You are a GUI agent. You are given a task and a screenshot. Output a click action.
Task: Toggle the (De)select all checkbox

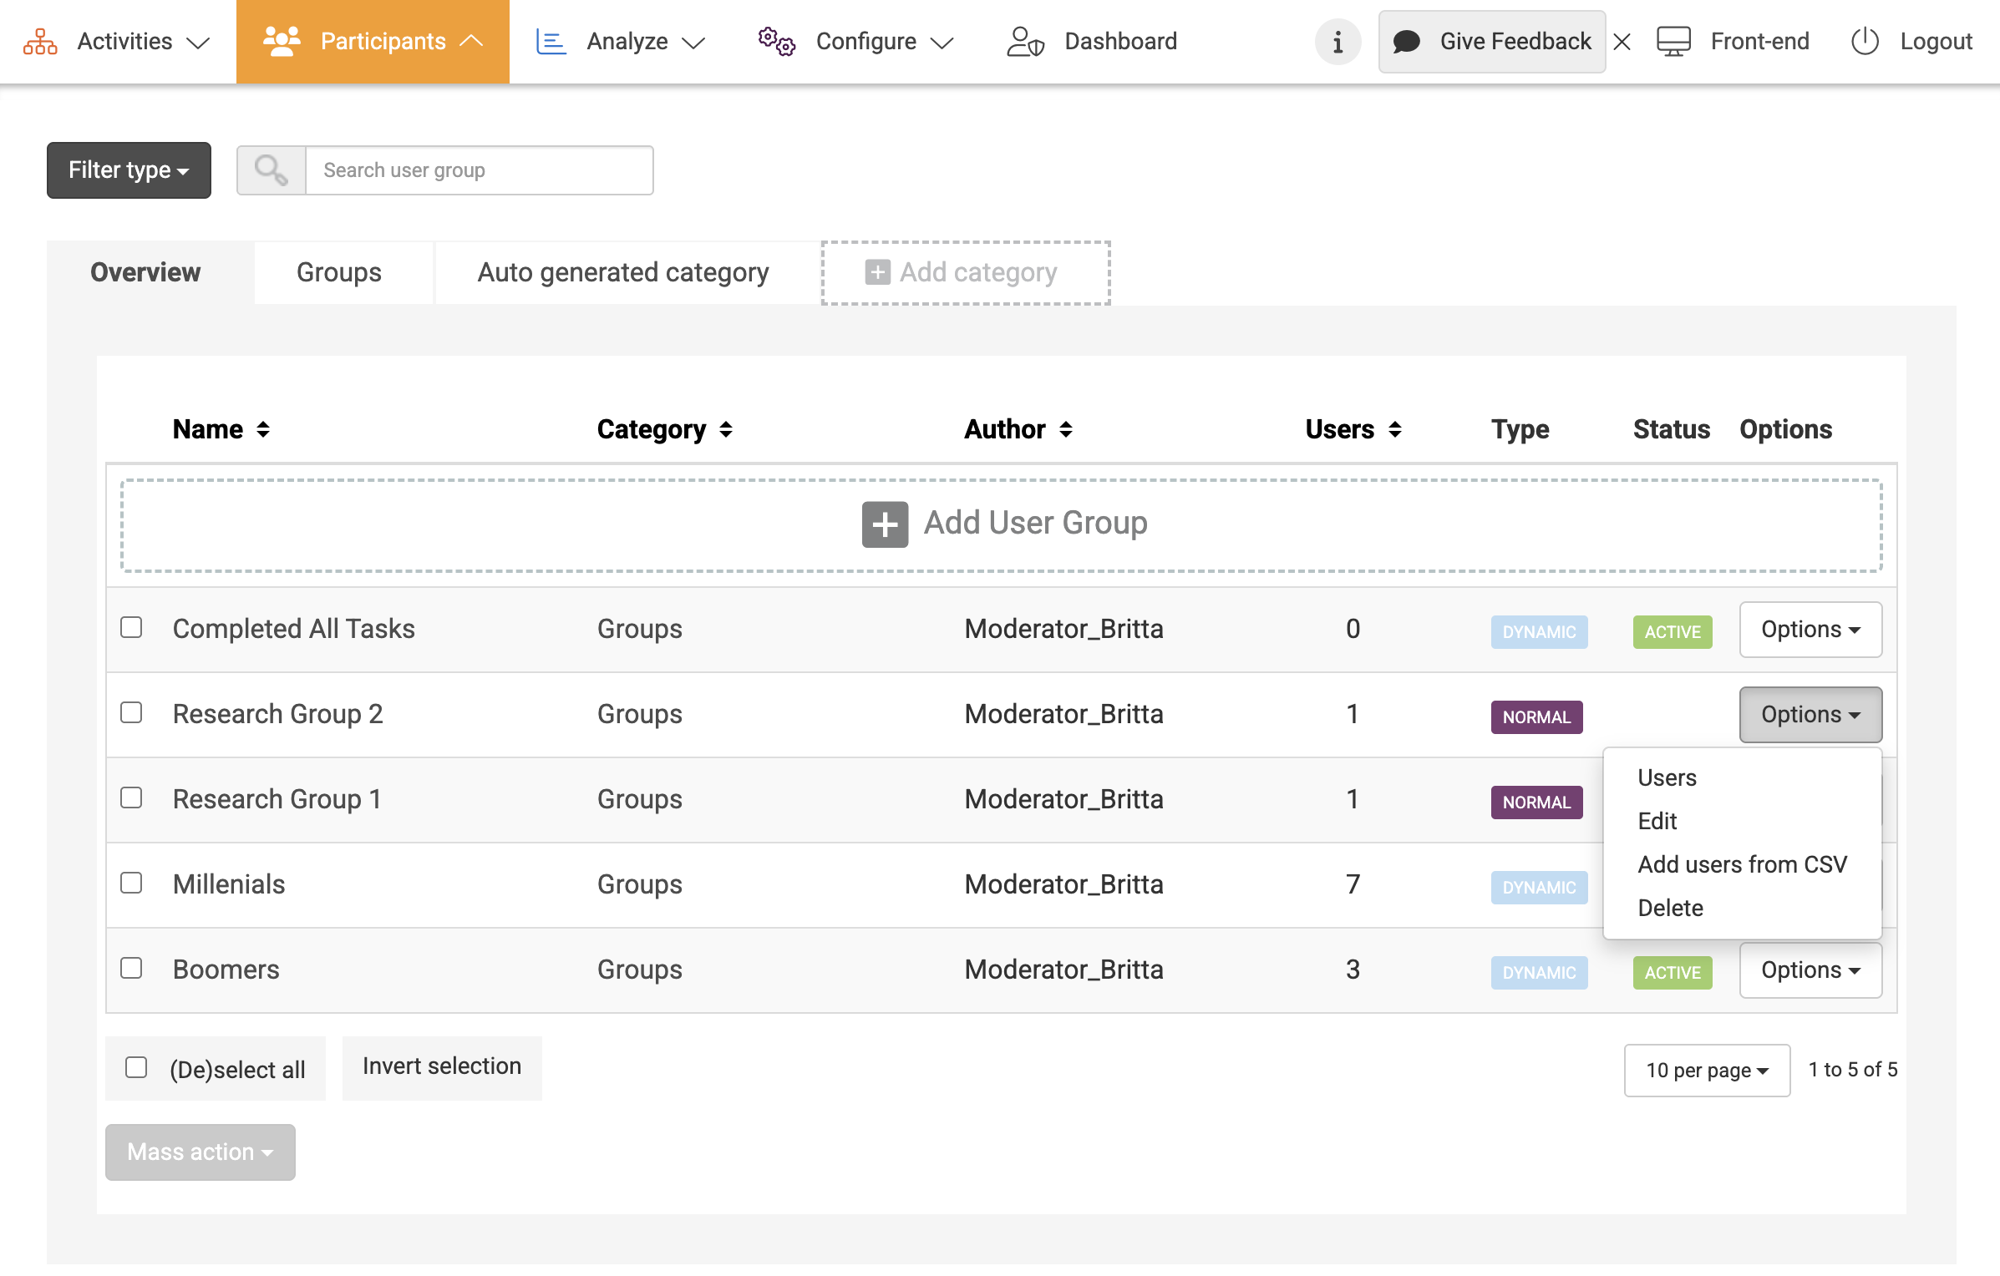tap(136, 1067)
